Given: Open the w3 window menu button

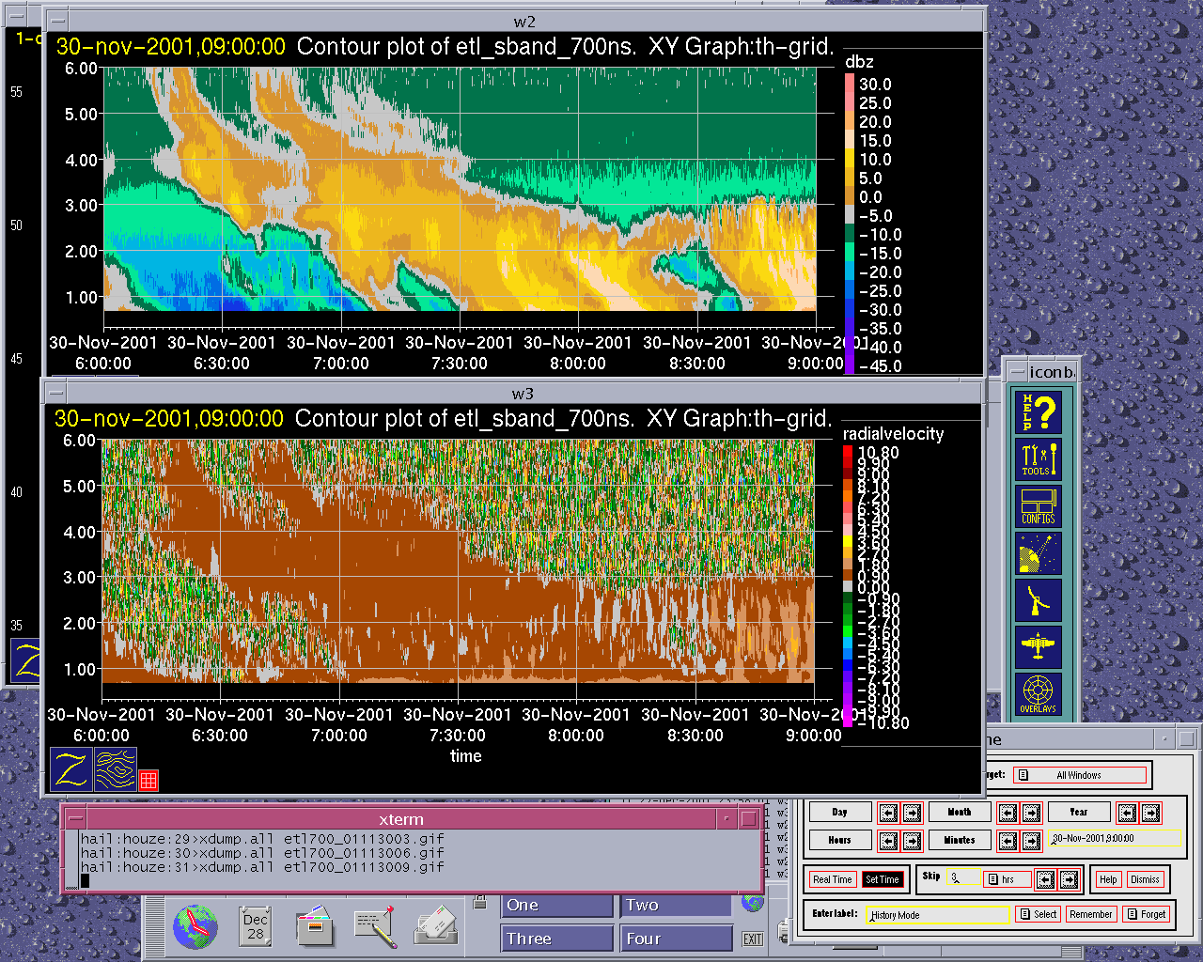Looking at the screenshot, I should pyautogui.click(x=55, y=392).
